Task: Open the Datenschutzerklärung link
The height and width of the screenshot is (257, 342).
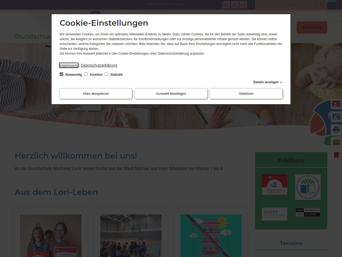Action: click(x=99, y=65)
